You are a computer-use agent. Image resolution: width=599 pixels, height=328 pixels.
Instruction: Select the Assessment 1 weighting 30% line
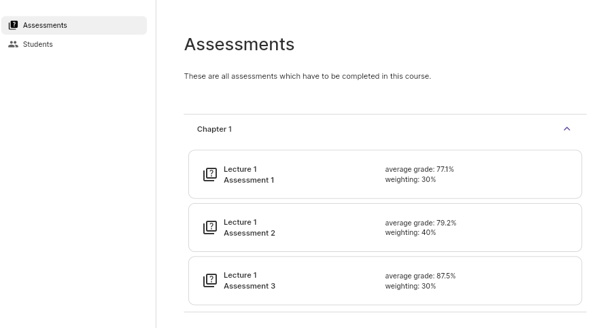click(410, 179)
